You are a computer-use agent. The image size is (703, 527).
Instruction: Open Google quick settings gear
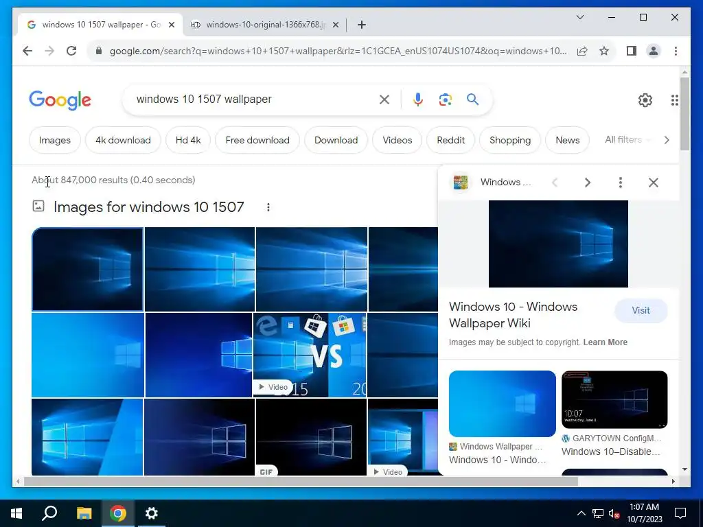[645, 100]
